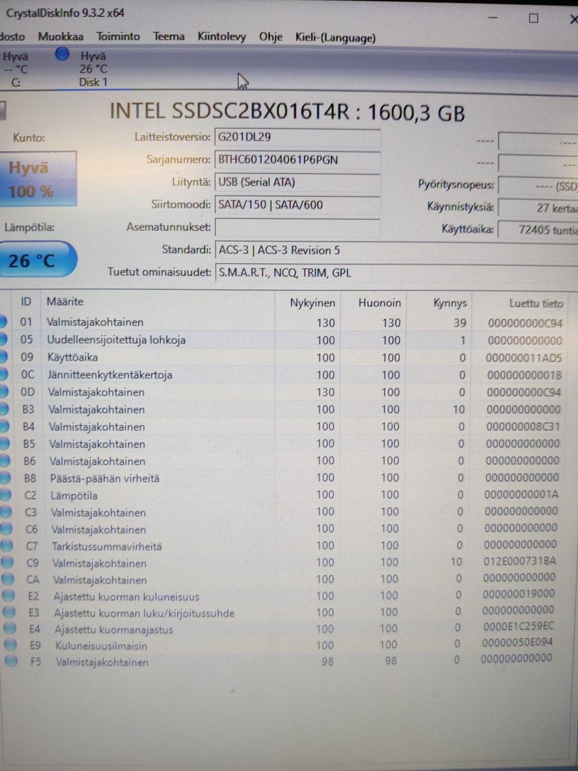Click status icon of row E4 Ajastettu kuormanajastus
Image resolution: width=578 pixels, height=771 pixels.
[x=10, y=629]
